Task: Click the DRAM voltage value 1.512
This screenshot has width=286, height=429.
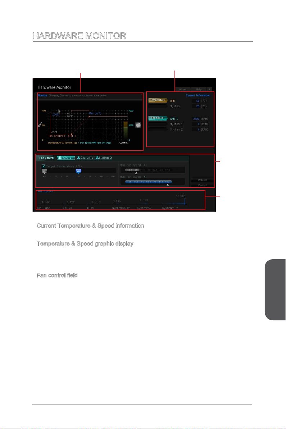Action: click(x=95, y=202)
